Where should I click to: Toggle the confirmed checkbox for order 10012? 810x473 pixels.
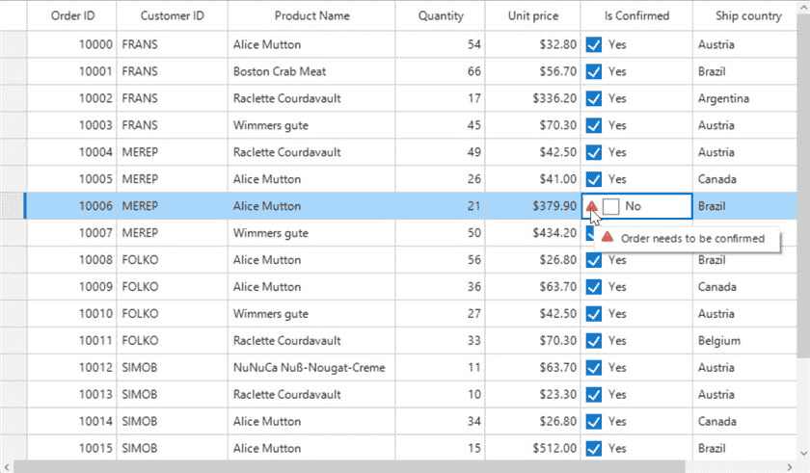click(x=594, y=368)
